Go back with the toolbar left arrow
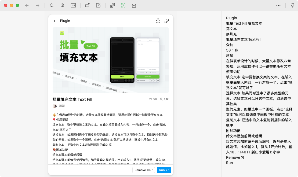This screenshot has width=298, height=177. pyautogui.click(x=27, y=6)
